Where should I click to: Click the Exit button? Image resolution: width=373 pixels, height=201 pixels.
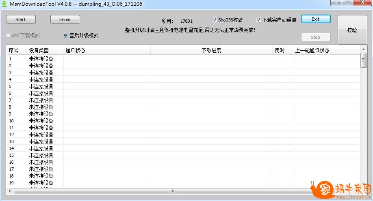[316, 19]
